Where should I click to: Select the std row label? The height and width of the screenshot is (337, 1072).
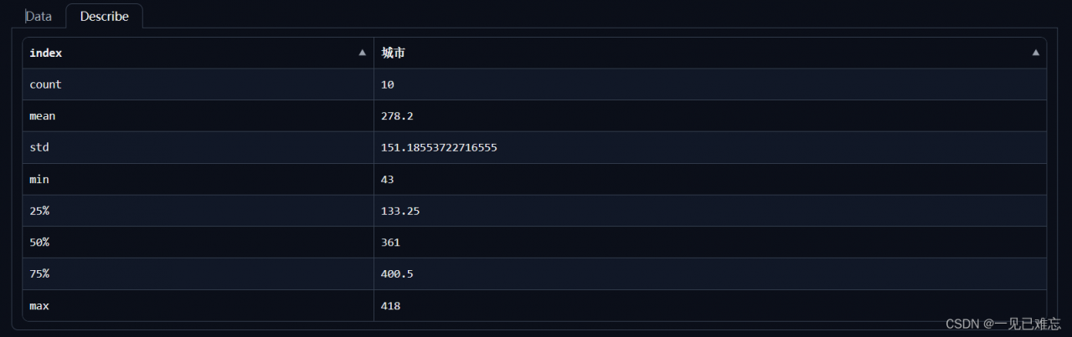tap(39, 147)
